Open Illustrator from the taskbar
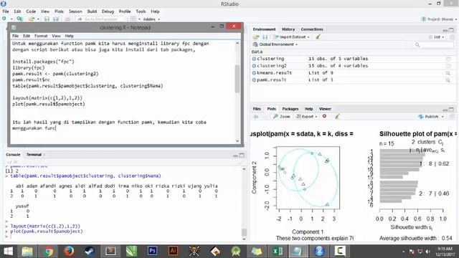 pyautogui.click(x=173, y=251)
